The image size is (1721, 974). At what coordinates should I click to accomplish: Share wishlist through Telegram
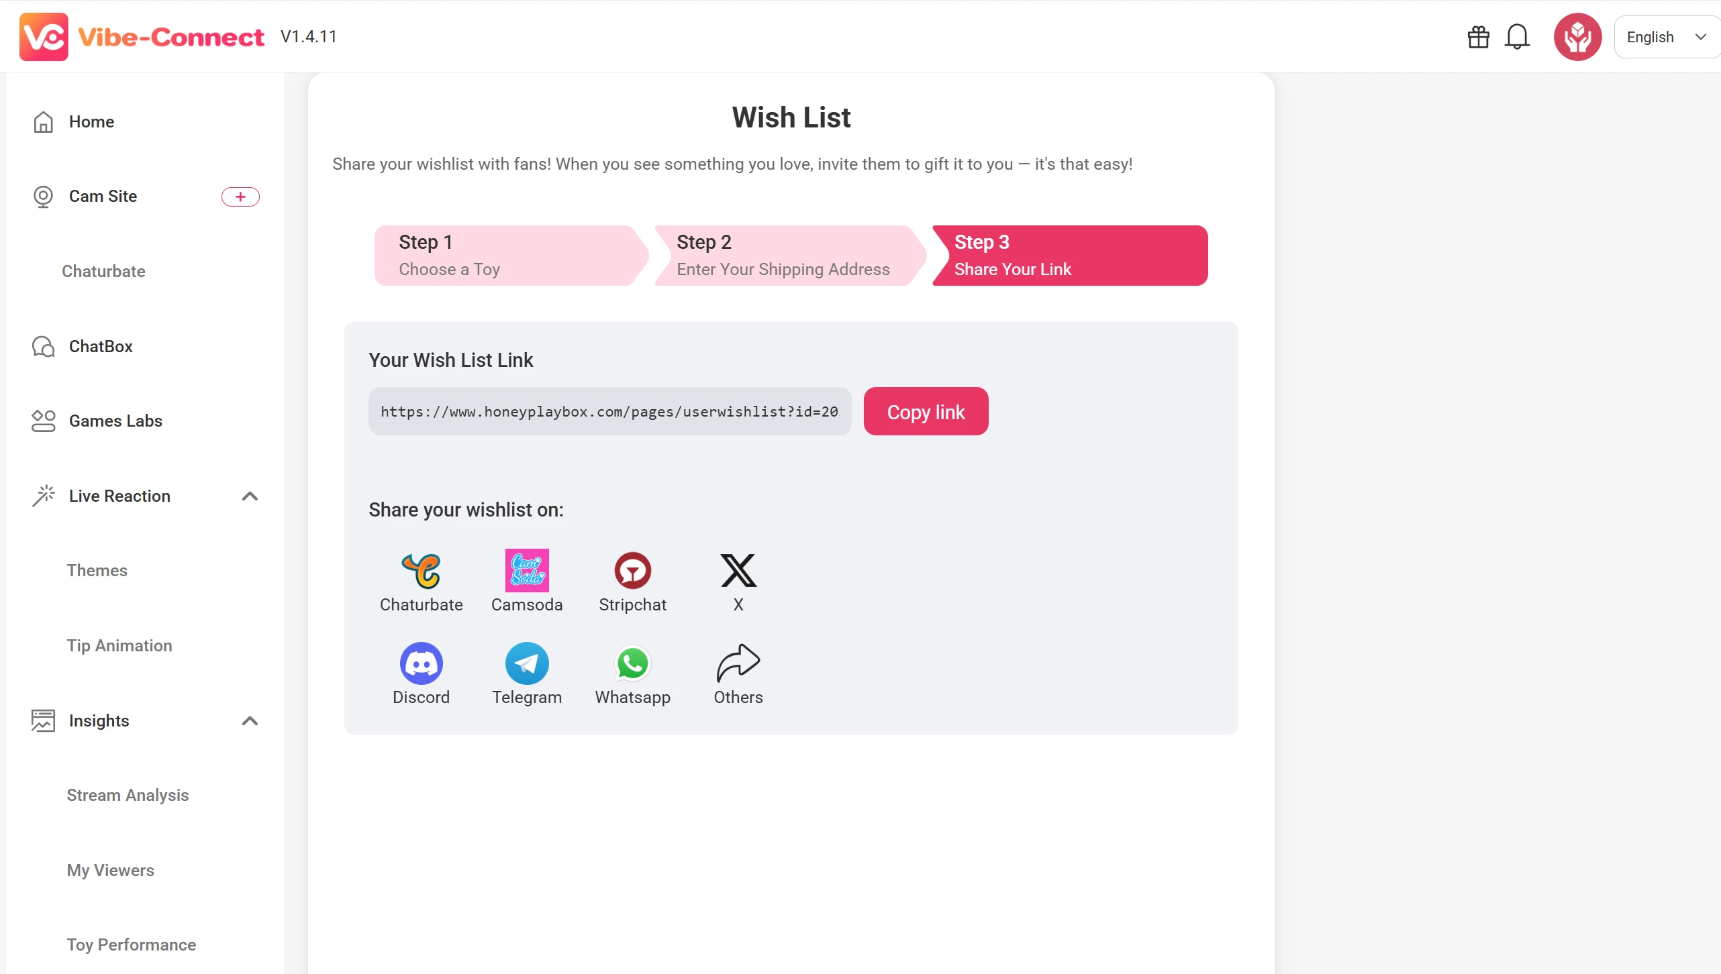(527, 663)
